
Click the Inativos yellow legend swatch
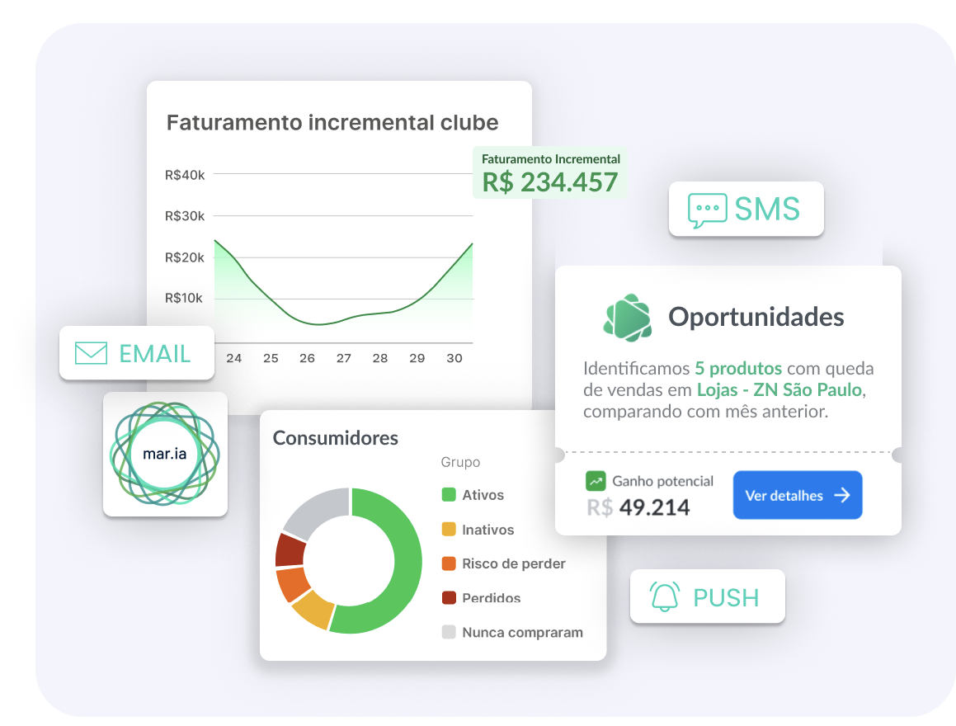[x=449, y=530]
